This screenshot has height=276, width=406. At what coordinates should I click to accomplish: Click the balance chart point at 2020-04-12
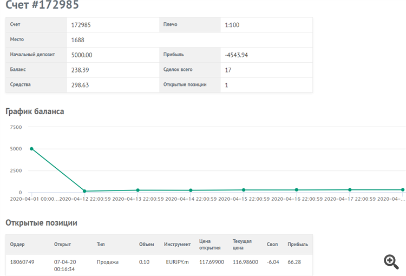pyautogui.click(x=84, y=191)
